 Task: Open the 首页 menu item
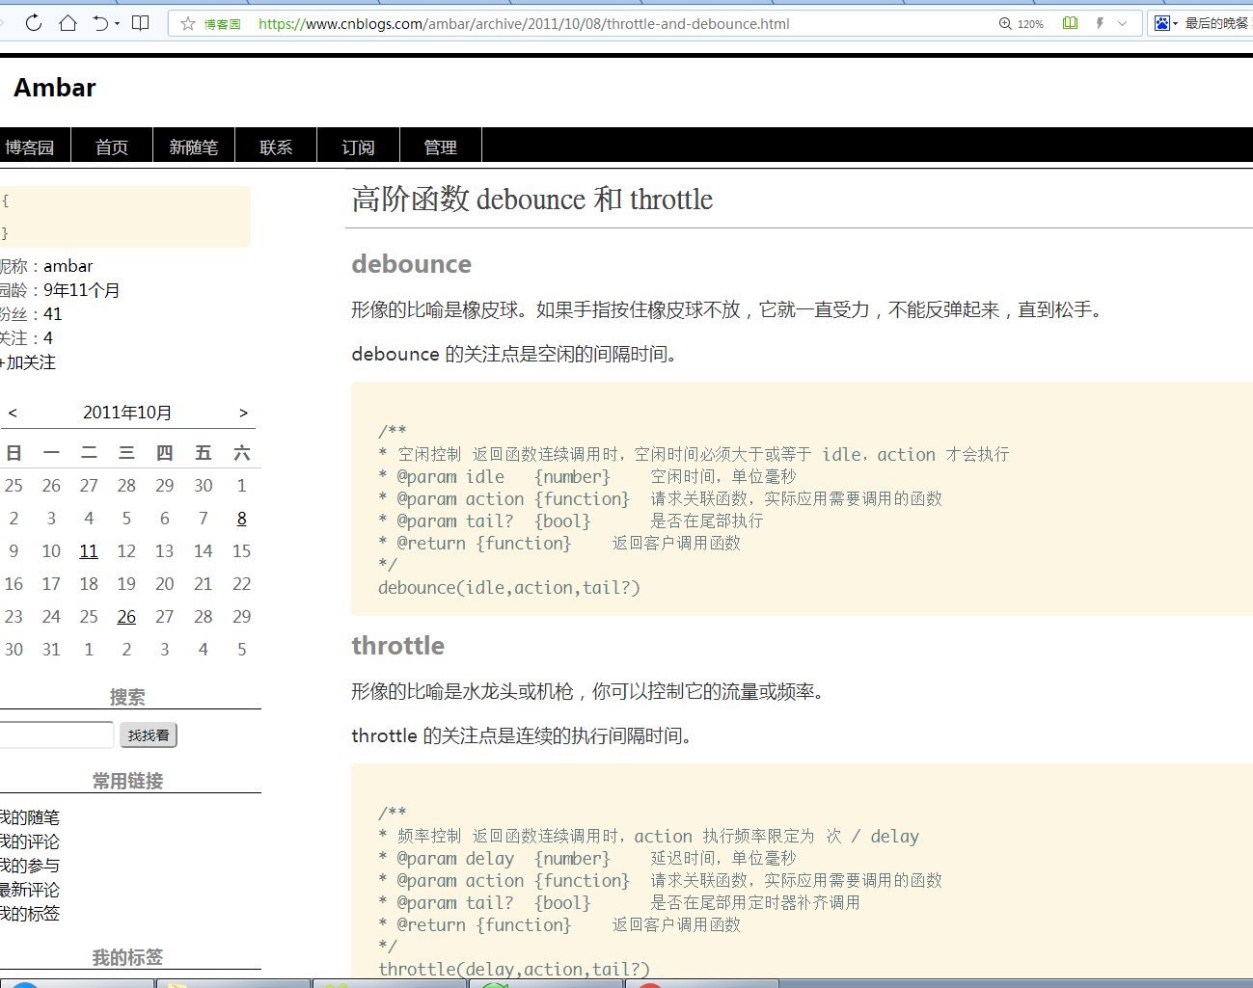[x=112, y=147]
